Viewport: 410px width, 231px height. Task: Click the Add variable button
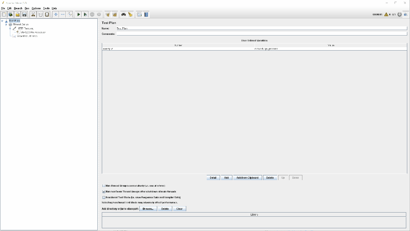227,178
